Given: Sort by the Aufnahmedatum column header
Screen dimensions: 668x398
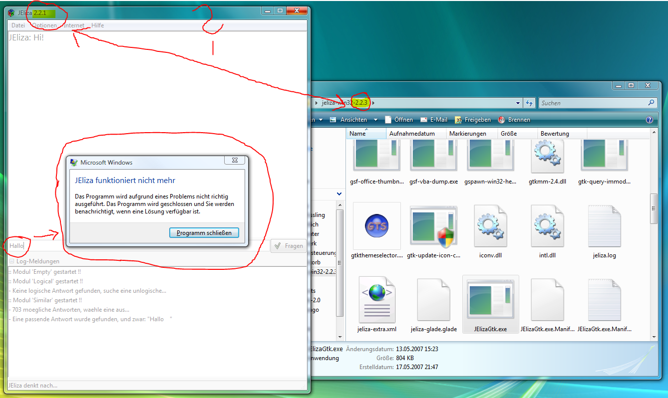Looking at the screenshot, I should tap(416, 134).
